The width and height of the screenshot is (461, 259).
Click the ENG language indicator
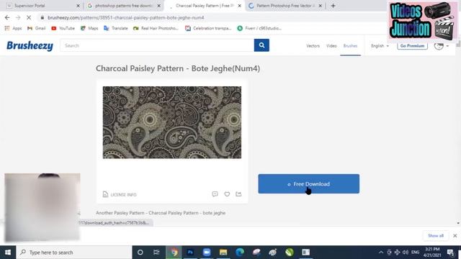coord(415,253)
